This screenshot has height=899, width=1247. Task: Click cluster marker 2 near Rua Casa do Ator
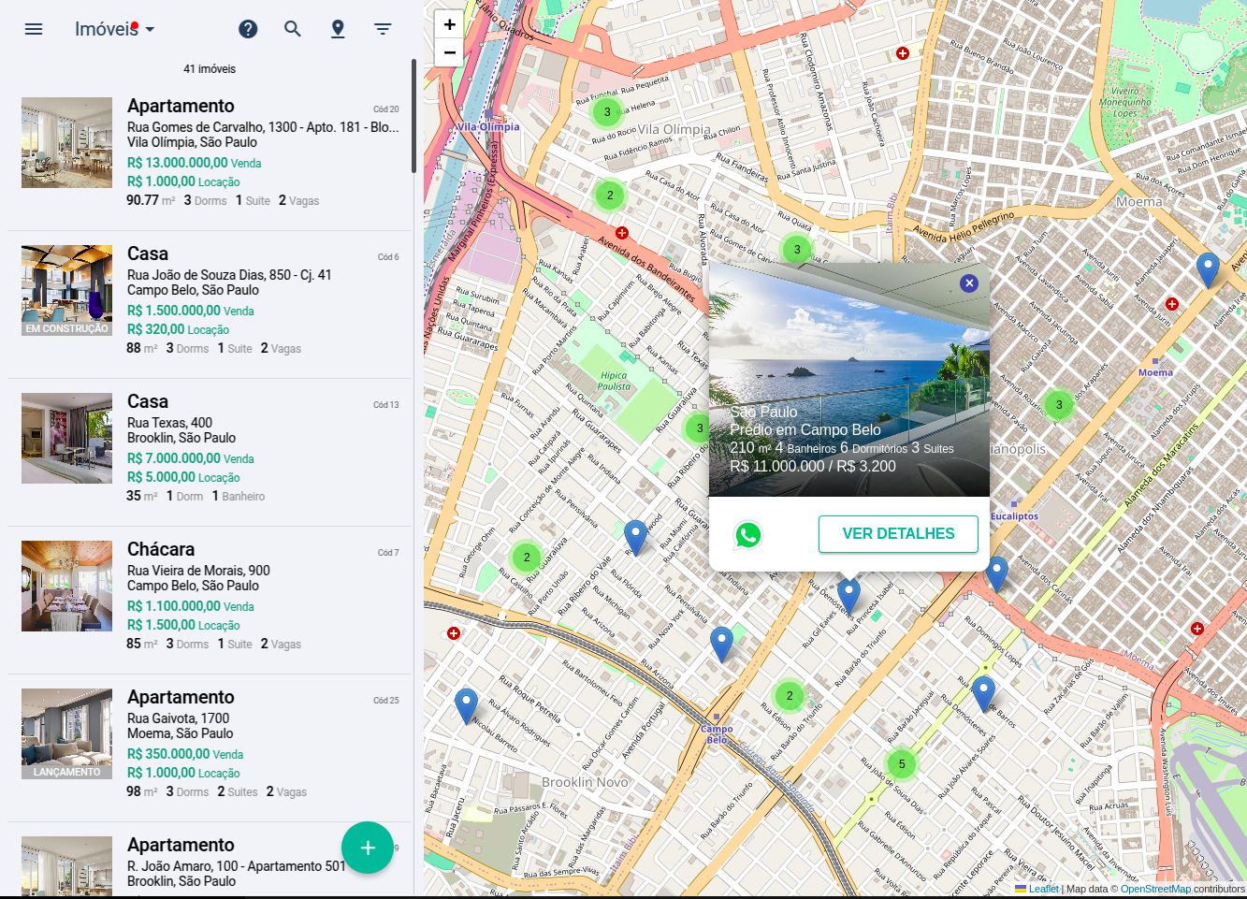[610, 196]
